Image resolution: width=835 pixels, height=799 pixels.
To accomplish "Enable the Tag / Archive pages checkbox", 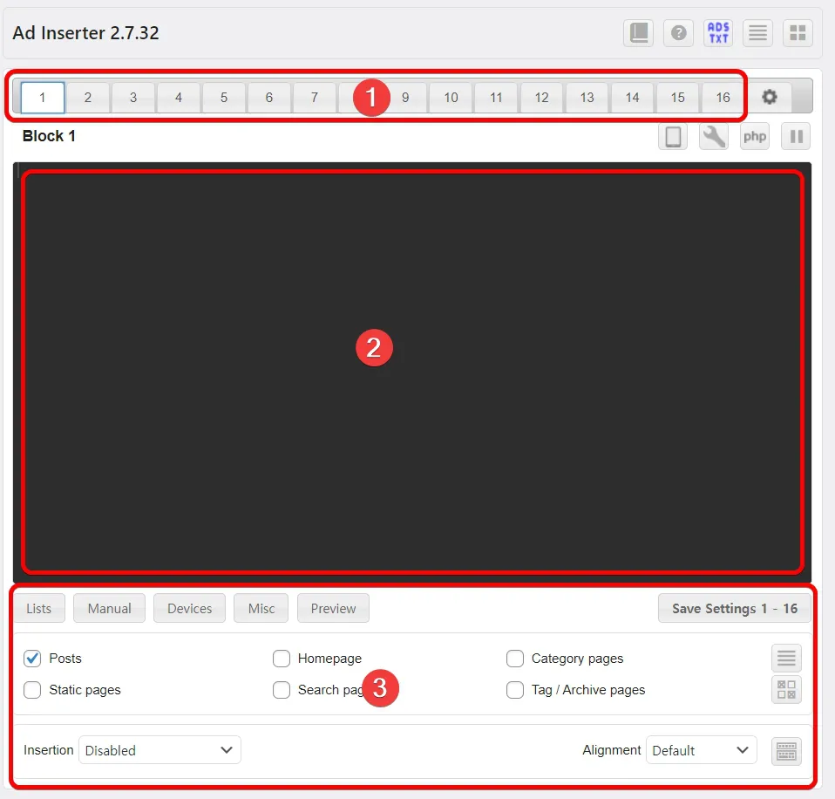I will coord(515,690).
